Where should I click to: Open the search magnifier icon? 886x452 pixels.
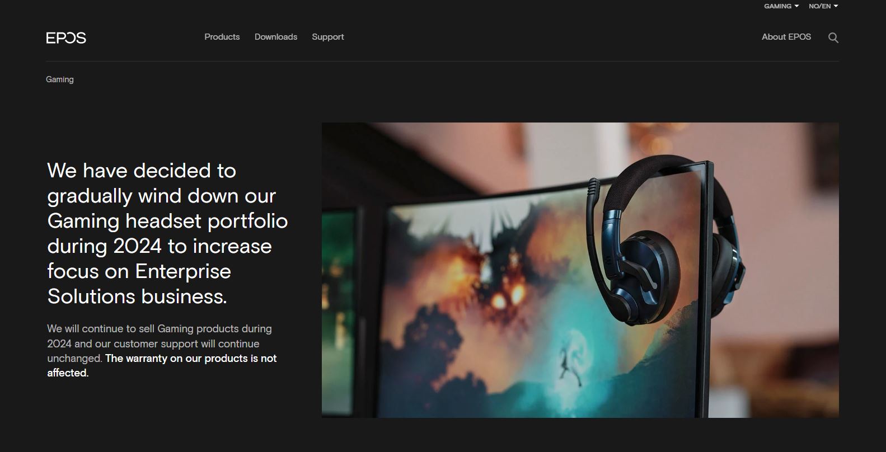pyautogui.click(x=833, y=37)
